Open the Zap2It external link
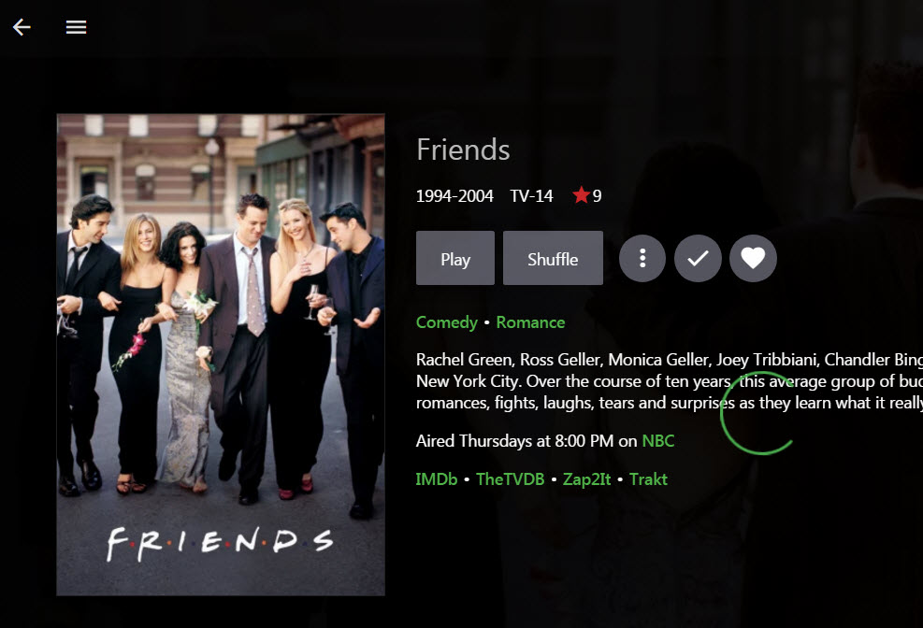 (586, 479)
